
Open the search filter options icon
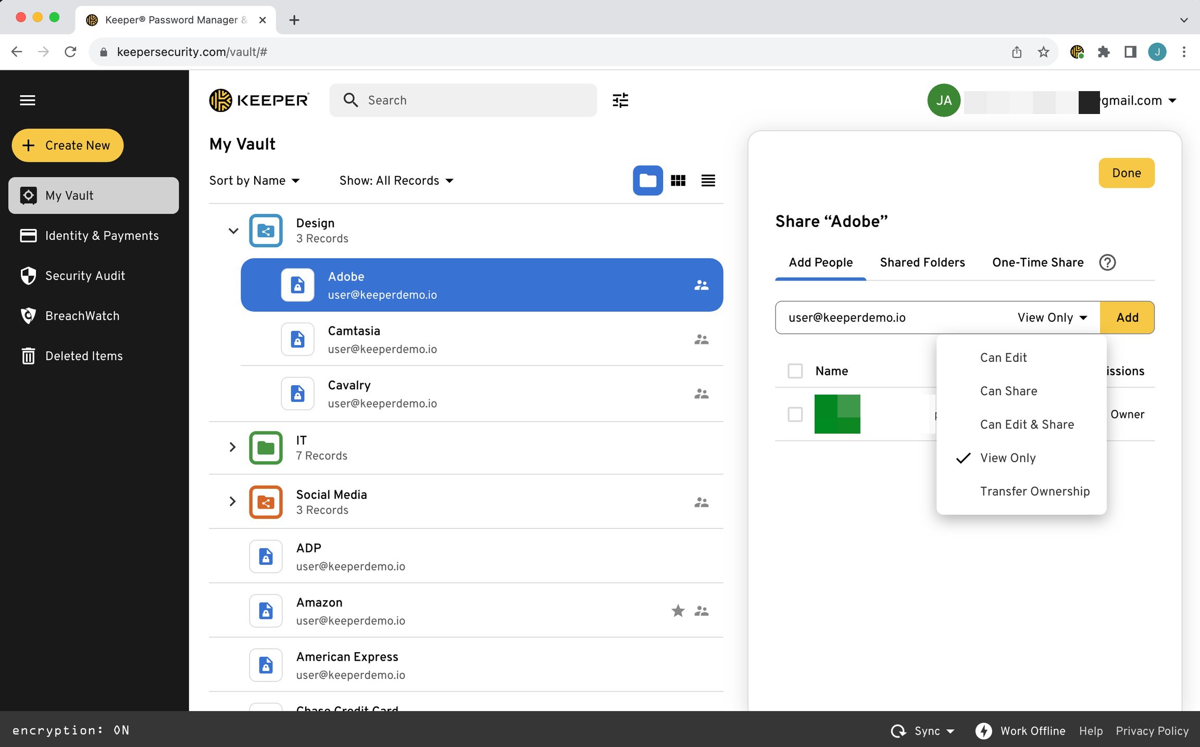(620, 100)
